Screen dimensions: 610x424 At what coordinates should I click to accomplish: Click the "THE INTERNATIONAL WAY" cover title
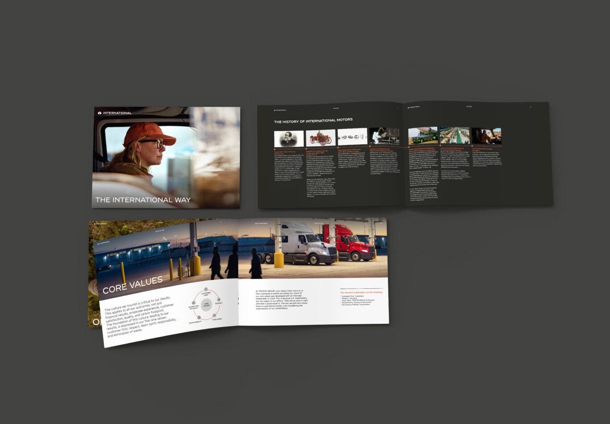click(143, 200)
